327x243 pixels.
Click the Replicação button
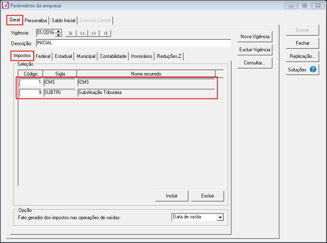[302, 56]
